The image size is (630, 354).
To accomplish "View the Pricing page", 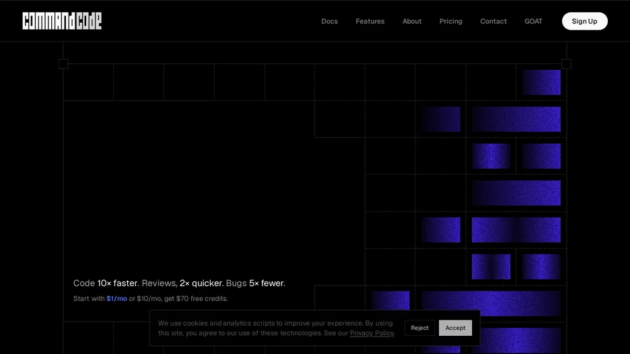I will pyautogui.click(x=451, y=21).
